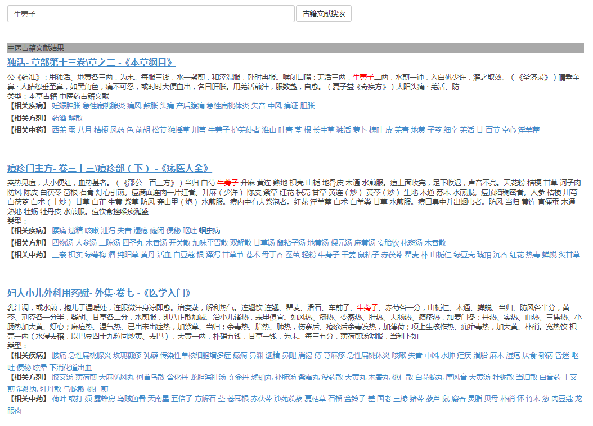Open the 露蜂房 herb link

tap(105, 398)
